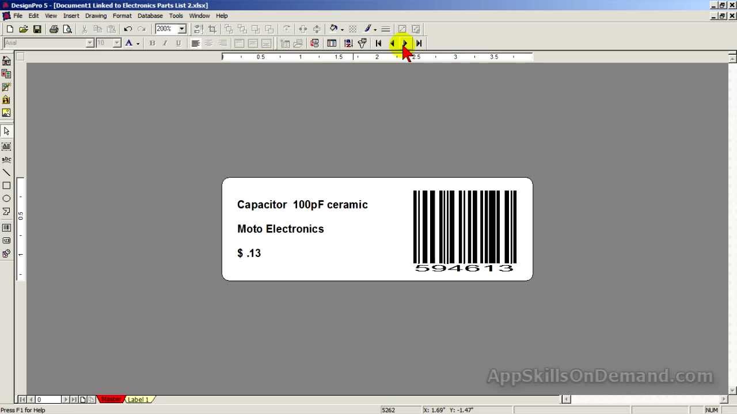This screenshot has height=414, width=737.
Task: Open the line color brush tool
Action: coord(367,29)
